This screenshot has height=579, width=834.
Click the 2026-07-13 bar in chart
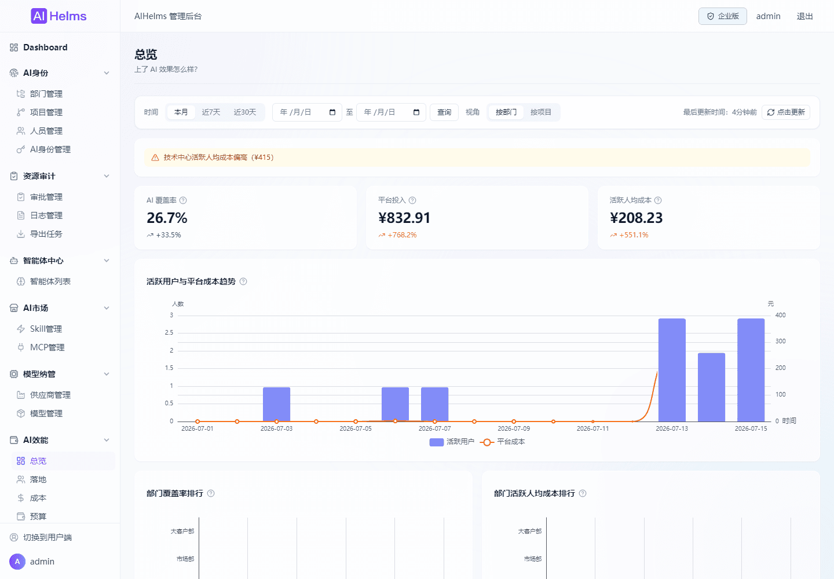click(672, 370)
